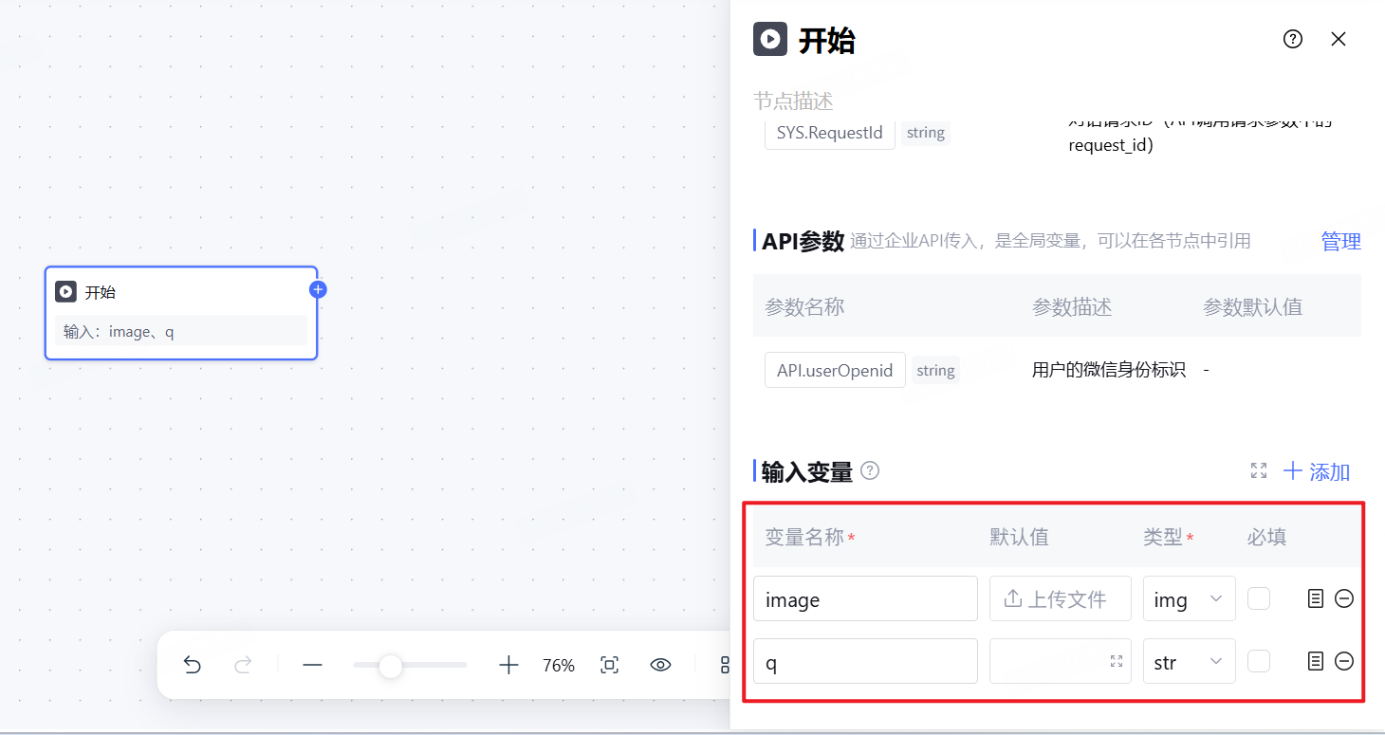Undo last action in canvas toolbar
The image size is (1385, 735).
click(193, 665)
